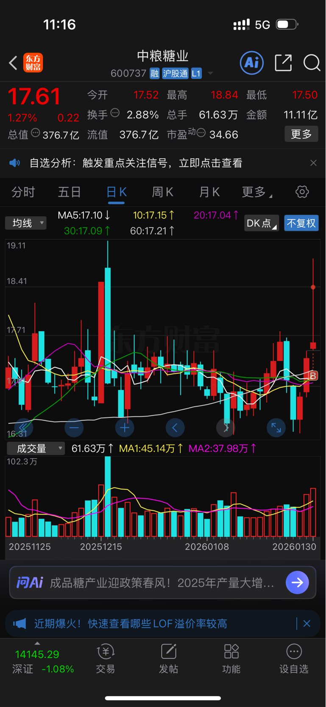This screenshot has height=707, width=326.
Task: Tap the 问Ai logo in the prompt bar
Action: (30, 582)
